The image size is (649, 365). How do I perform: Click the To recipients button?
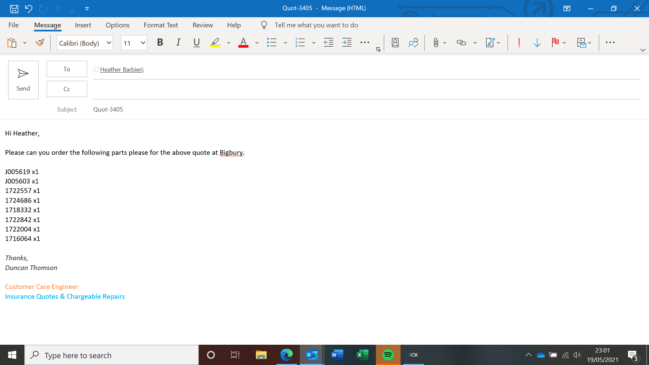tap(67, 69)
